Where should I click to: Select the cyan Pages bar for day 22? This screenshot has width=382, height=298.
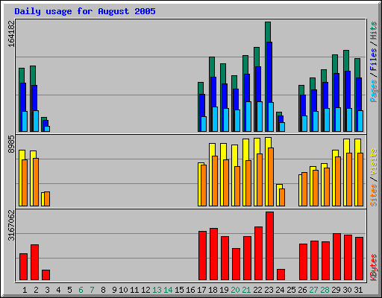(x=260, y=116)
